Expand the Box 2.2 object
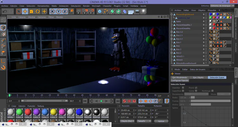238x127 pixels. (x=172, y=32)
